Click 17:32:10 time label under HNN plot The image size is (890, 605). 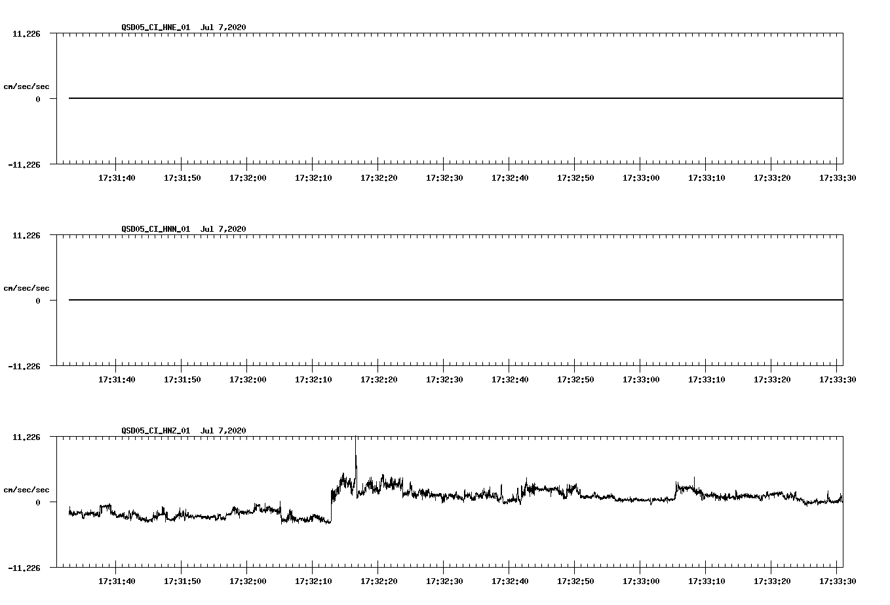click(313, 379)
